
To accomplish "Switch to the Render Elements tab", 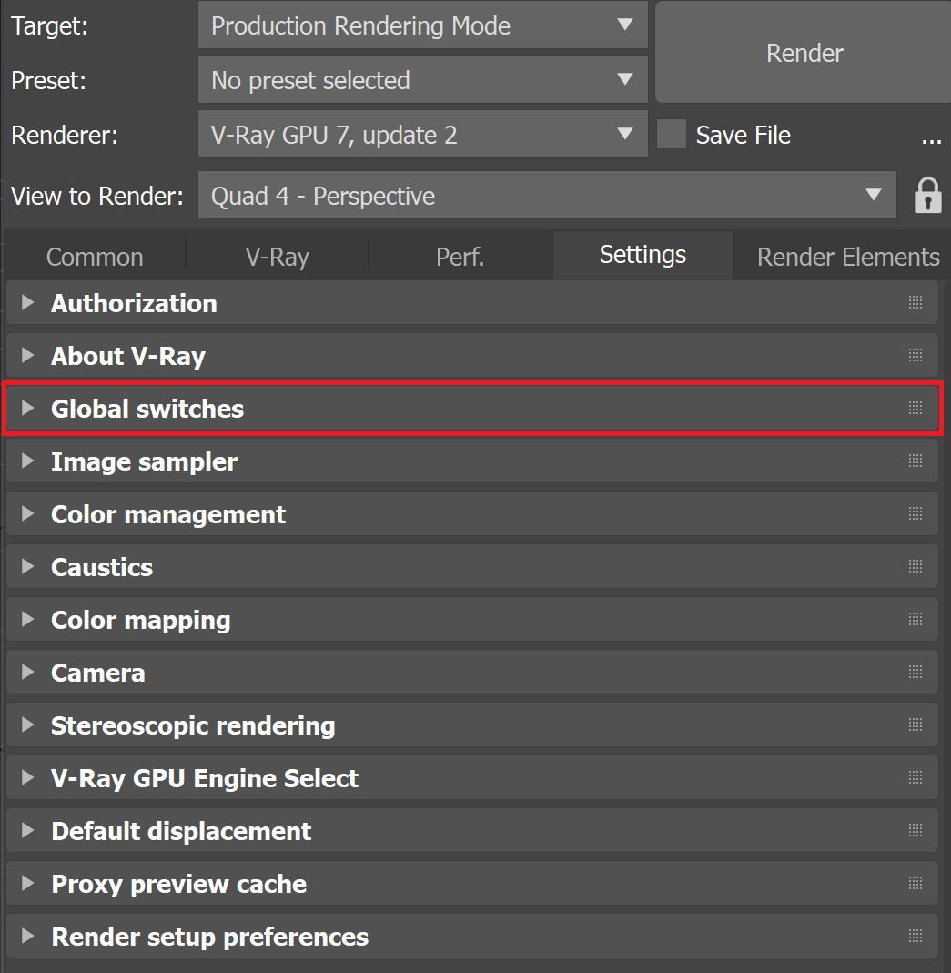I will [x=847, y=257].
